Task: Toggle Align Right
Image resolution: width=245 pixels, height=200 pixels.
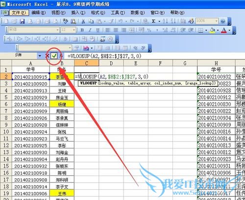Action: (x=123, y=30)
